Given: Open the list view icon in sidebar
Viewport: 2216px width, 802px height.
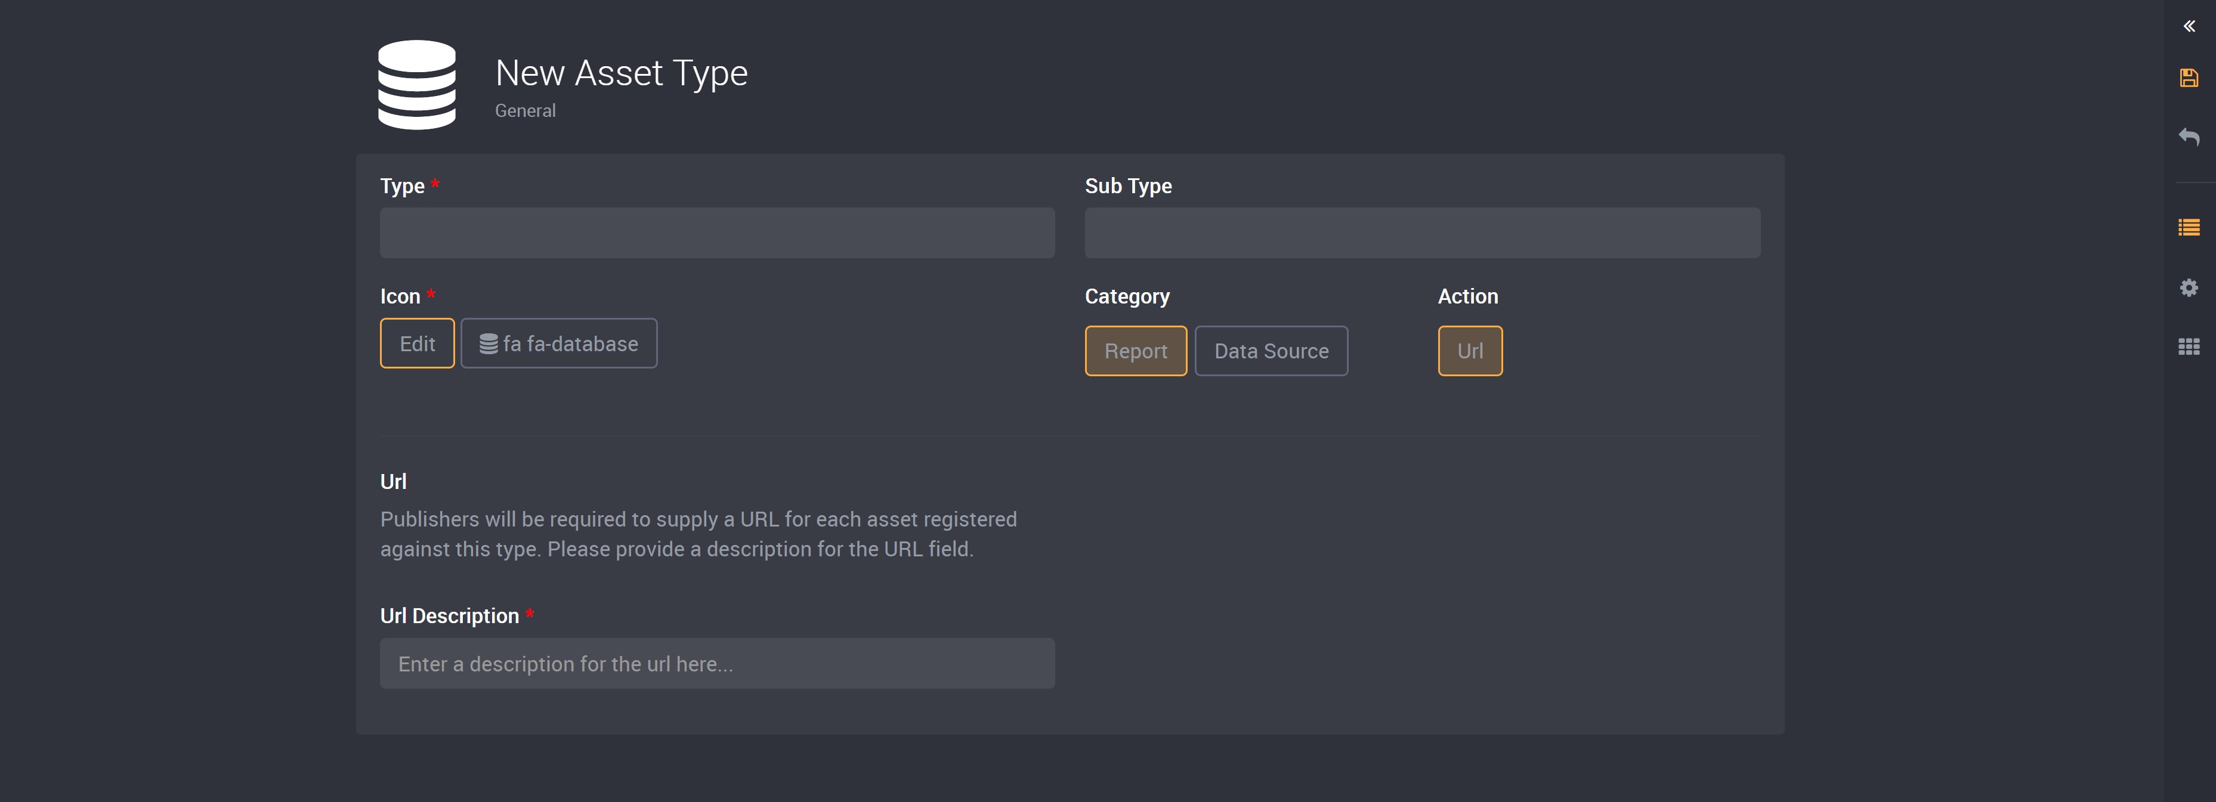Looking at the screenshot, I should pyautogui.click(x=2189, y=227).
